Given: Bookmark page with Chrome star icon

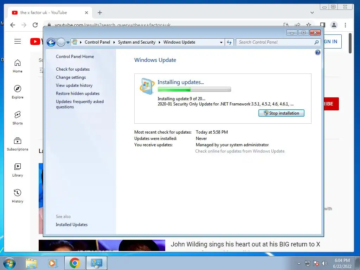Looking at the screenshot, I should [x=309, y=25].
